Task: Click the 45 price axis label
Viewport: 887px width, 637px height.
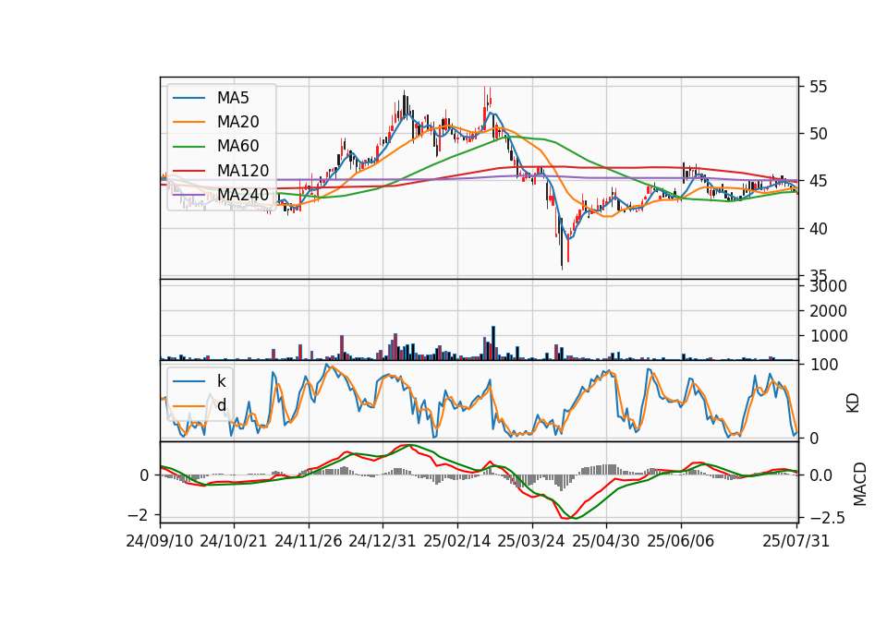Action: pyautogui.click(x=818, y=182)
